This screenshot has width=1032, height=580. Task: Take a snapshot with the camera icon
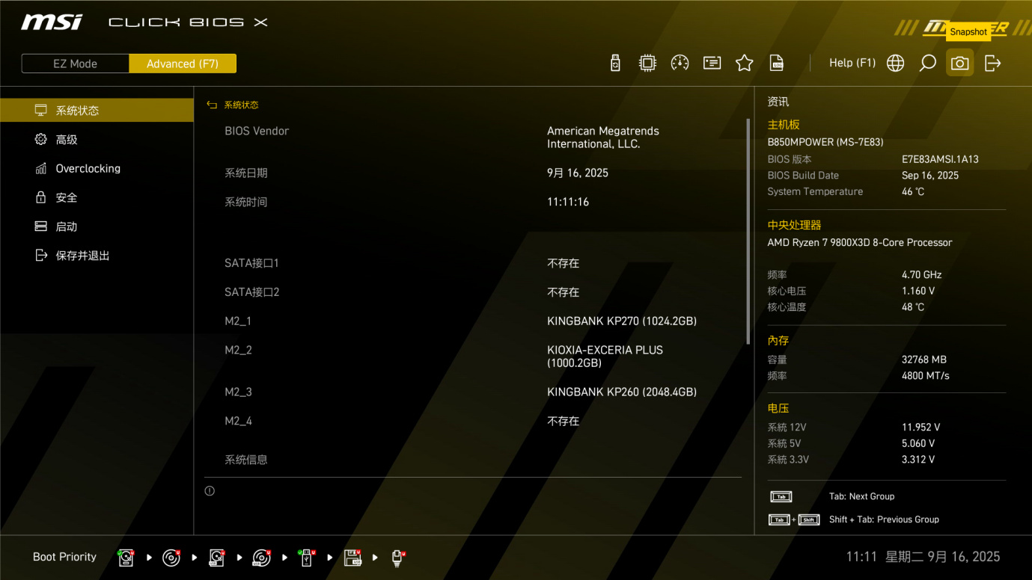959,63
